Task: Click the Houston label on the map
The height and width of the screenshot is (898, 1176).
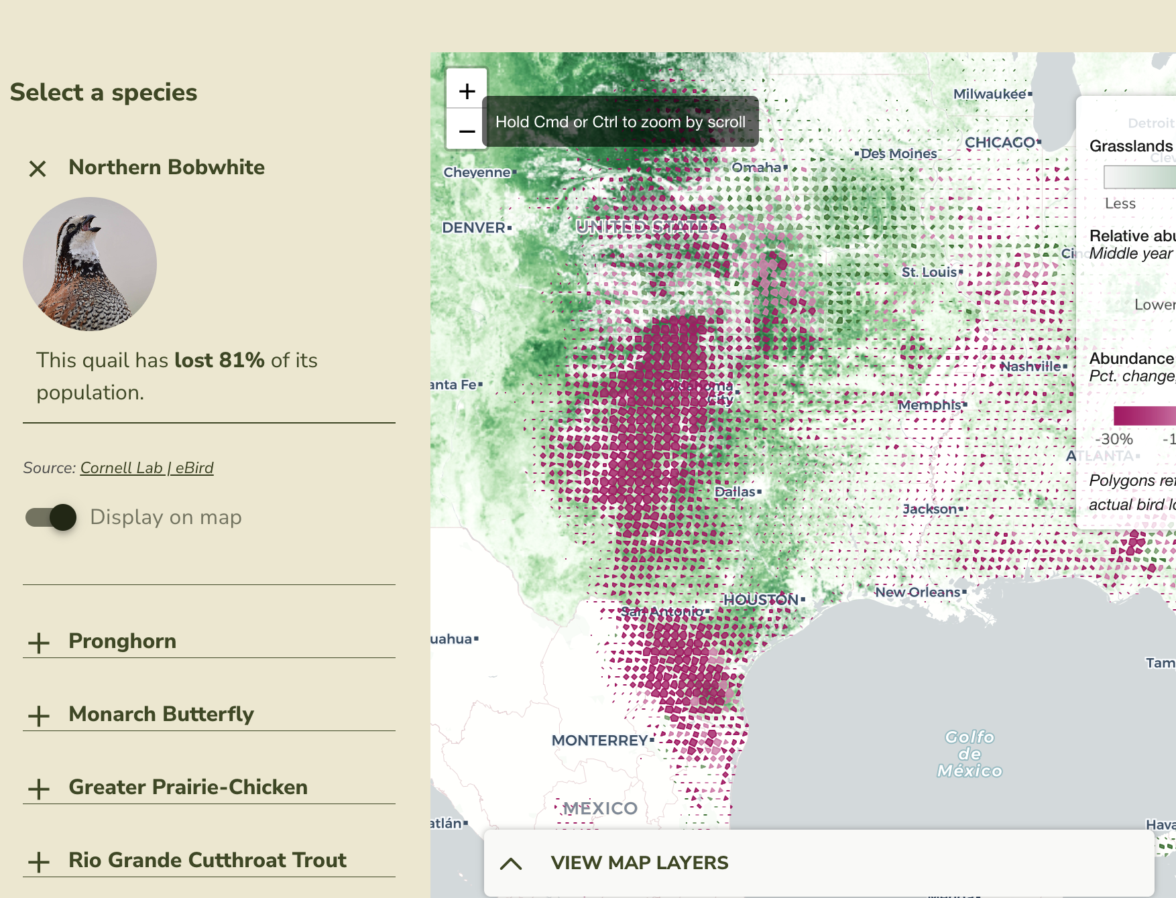Action: pyautogui.click(x=761, y=600)
